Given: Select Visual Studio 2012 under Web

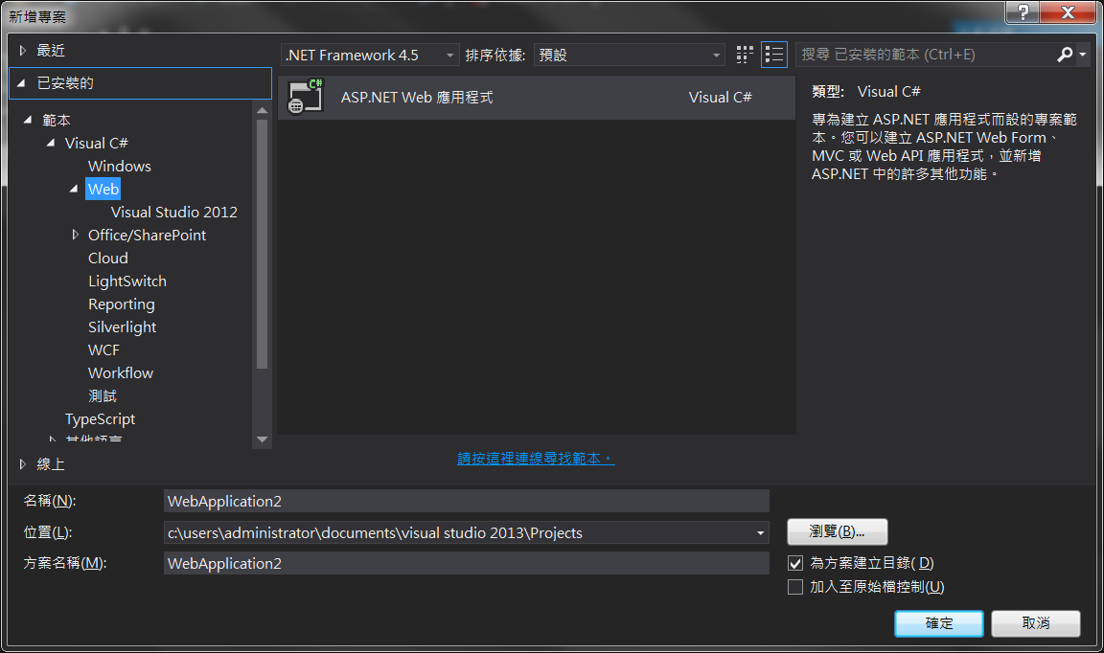Looking at the screenshot, I should (x=173, y=212).
